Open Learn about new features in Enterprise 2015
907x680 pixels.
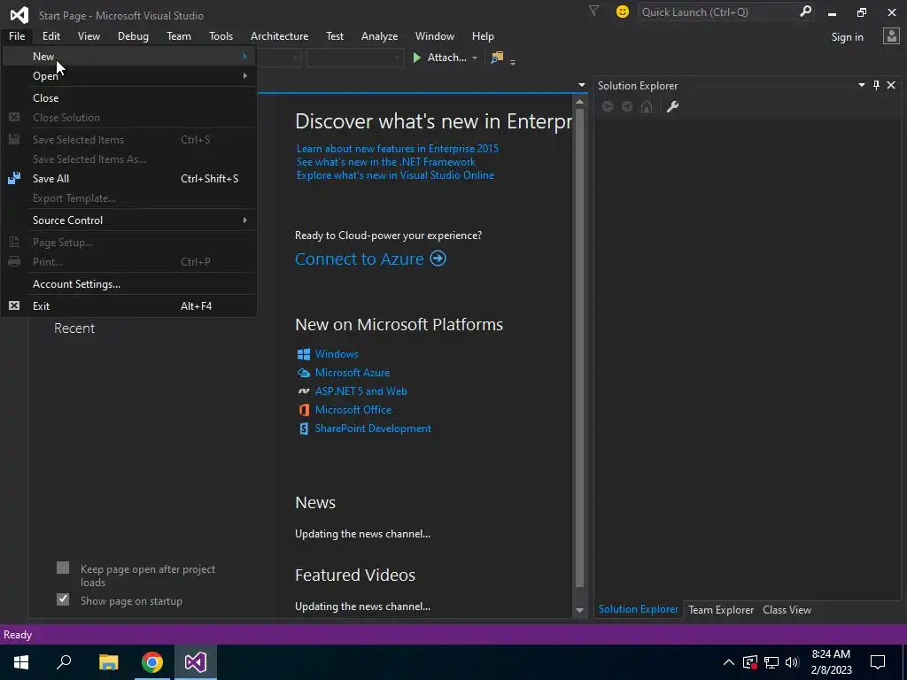[398, 149]
